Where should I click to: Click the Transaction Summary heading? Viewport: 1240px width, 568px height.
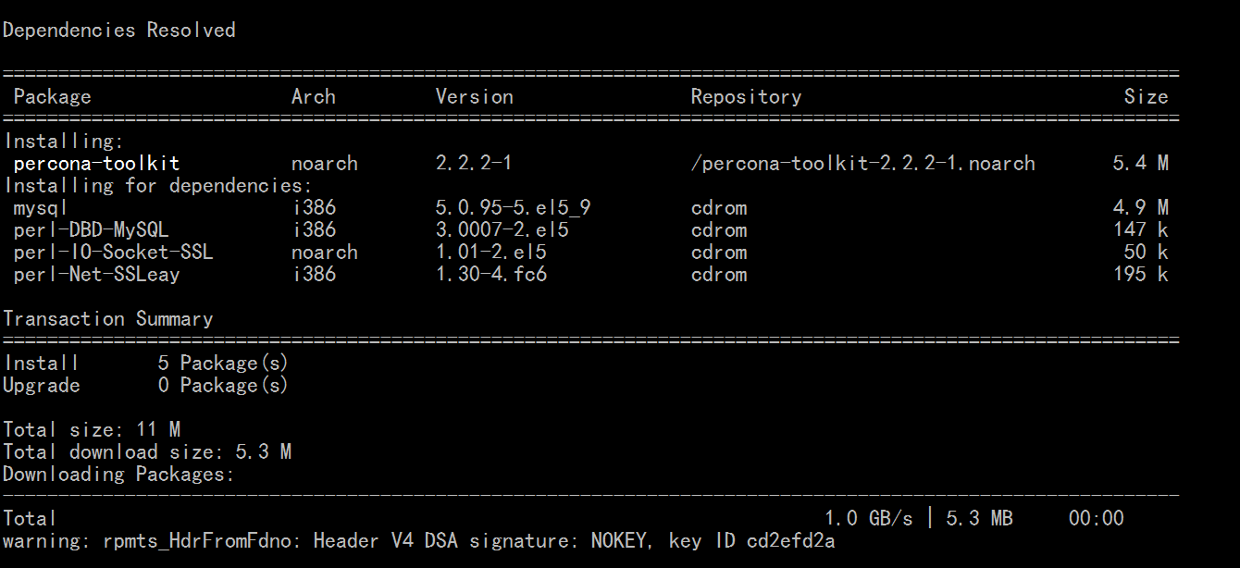click(107, 319)
